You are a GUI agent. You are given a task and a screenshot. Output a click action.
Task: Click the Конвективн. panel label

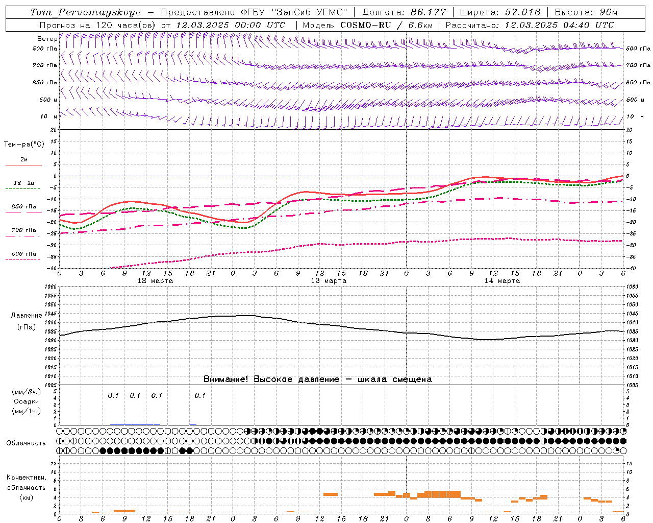27,478
